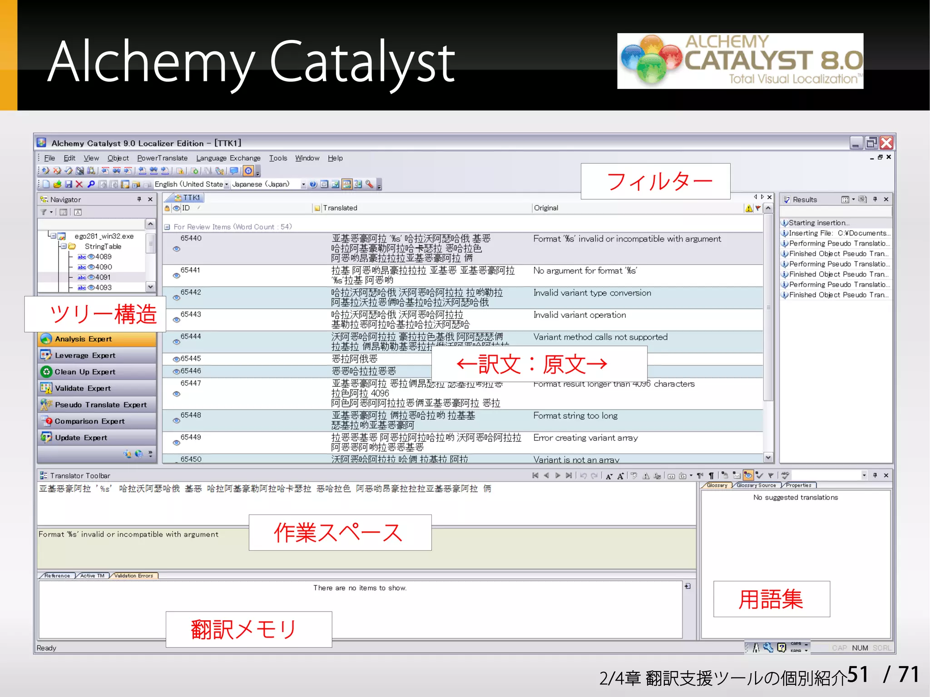The width and height of the screenshot is (930, 697).
Task: Click the speech bubble comment icon
Action: click(234, 171)
